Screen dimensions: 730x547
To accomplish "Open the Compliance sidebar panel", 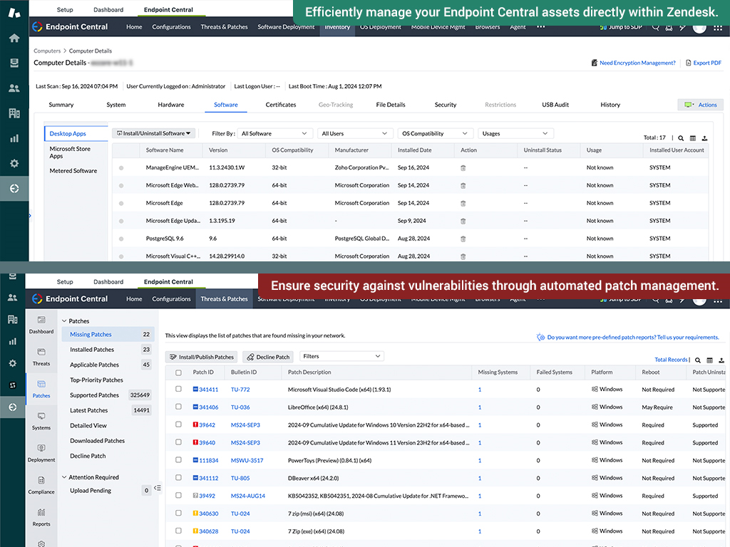I will click(x=41, y=487).
